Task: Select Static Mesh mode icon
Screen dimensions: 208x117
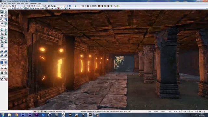Action: point(6,19)
